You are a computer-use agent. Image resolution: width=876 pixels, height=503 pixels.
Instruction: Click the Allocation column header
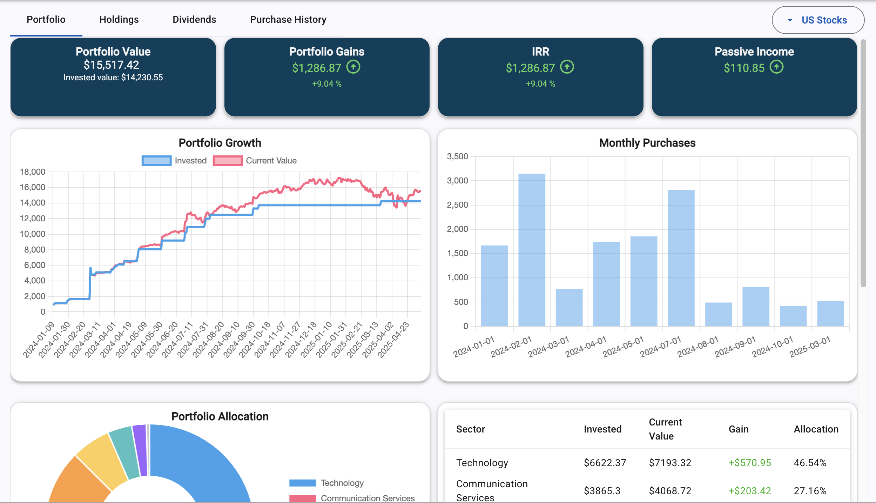[x=816, y=429]
